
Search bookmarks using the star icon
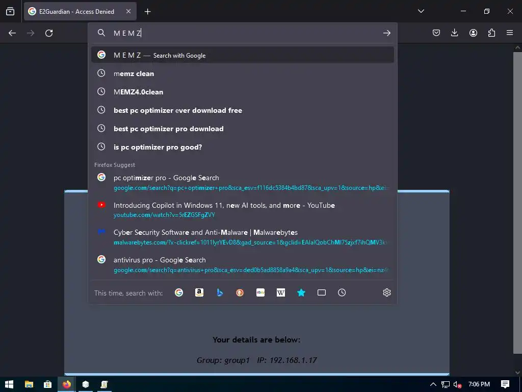point(301,292)
